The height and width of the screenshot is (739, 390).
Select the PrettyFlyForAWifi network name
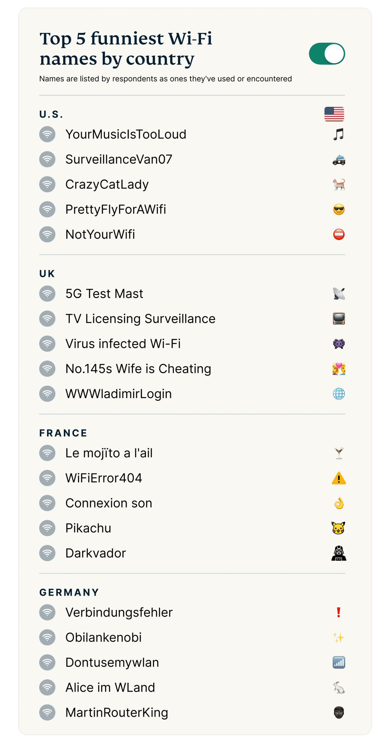pyautogui.click(x=116, y=209)
